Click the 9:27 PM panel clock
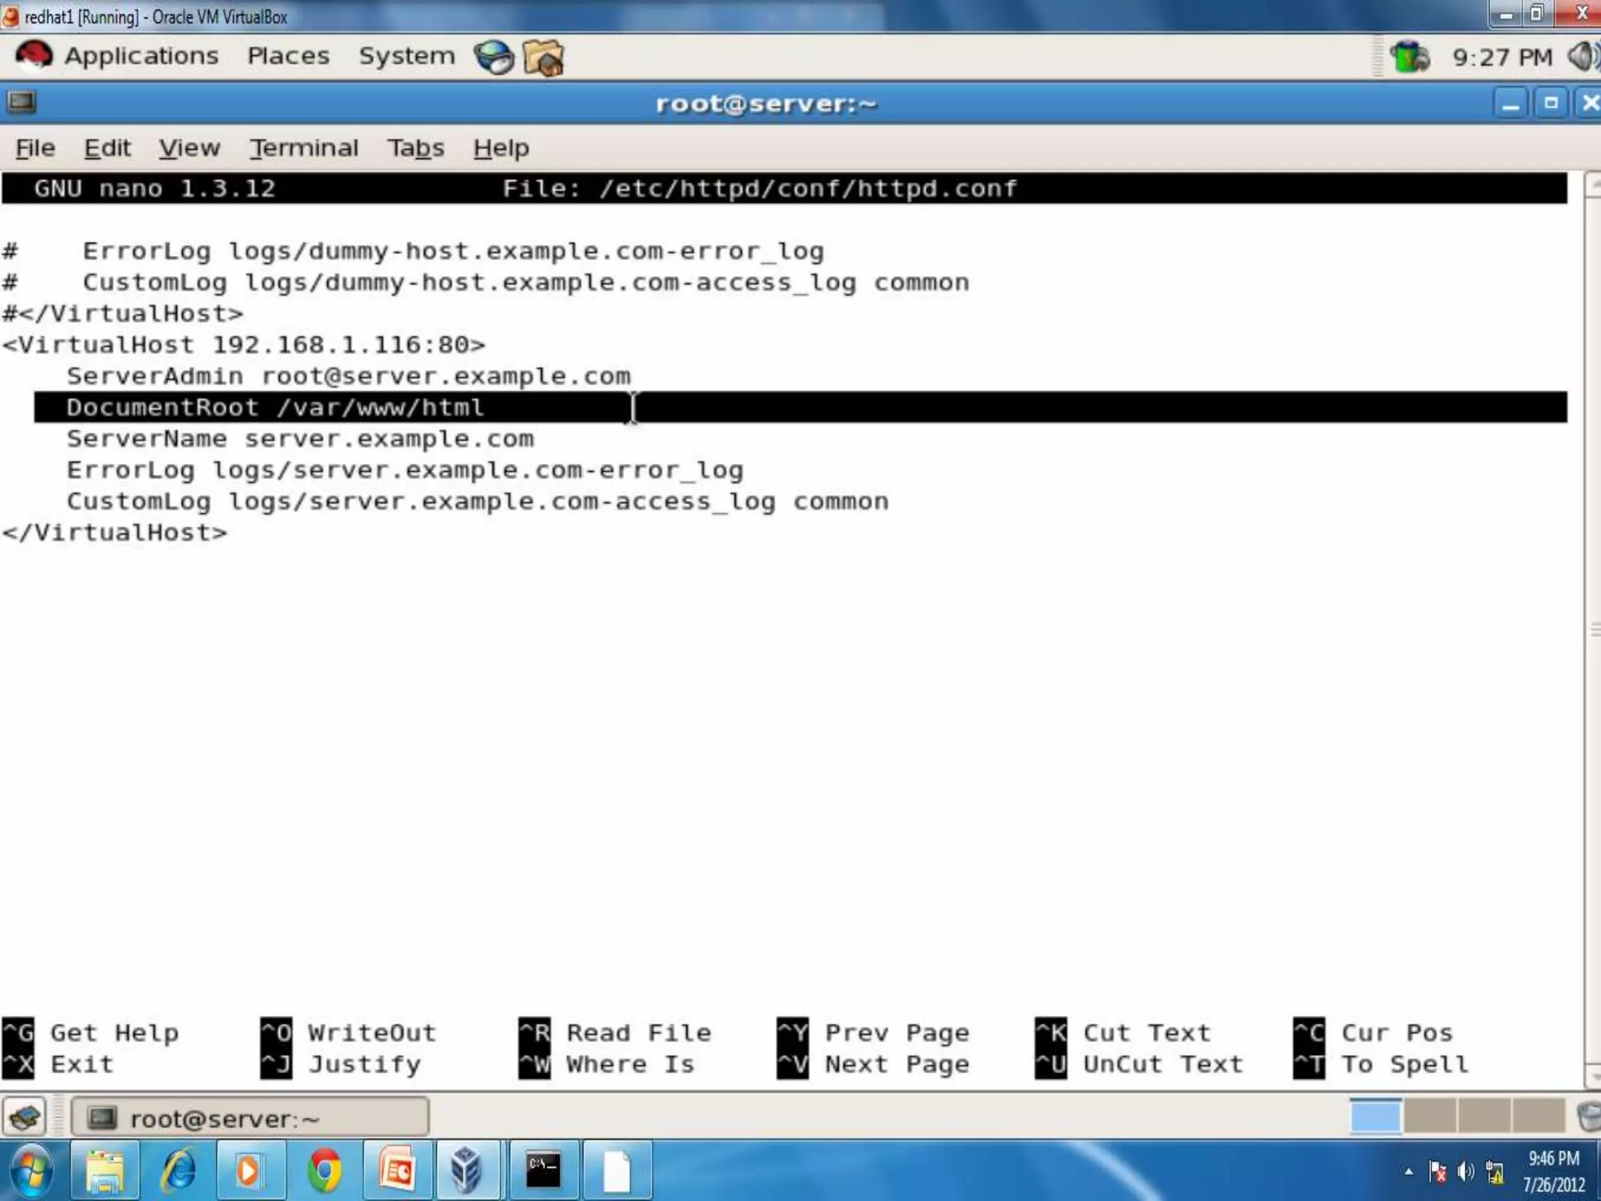1601x1201 pixels. [x=1502, y=58]
